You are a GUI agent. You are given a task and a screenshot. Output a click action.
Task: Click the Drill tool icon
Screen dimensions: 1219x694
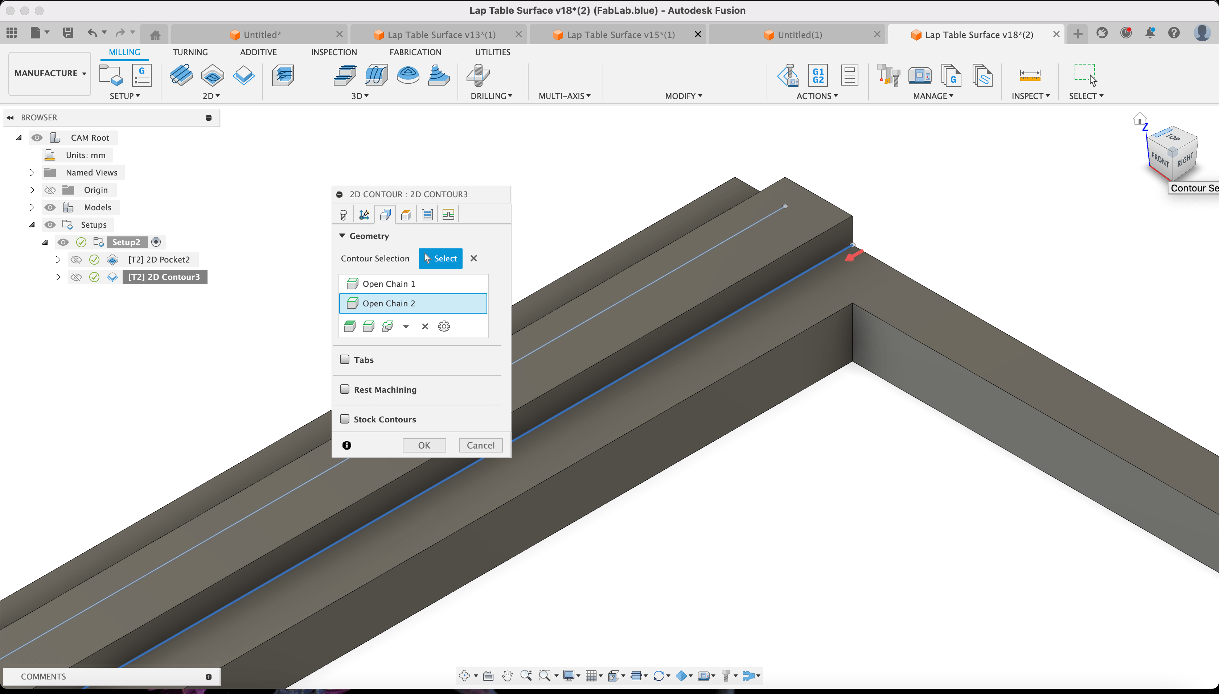(478, 75)
